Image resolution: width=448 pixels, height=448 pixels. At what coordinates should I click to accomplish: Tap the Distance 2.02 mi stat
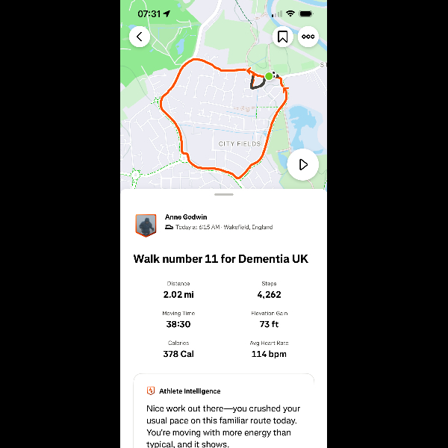tap(178, 290)
